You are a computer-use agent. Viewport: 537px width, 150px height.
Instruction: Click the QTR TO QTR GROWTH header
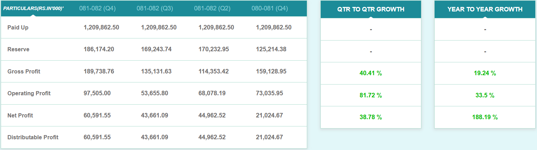tap(371, 9)
